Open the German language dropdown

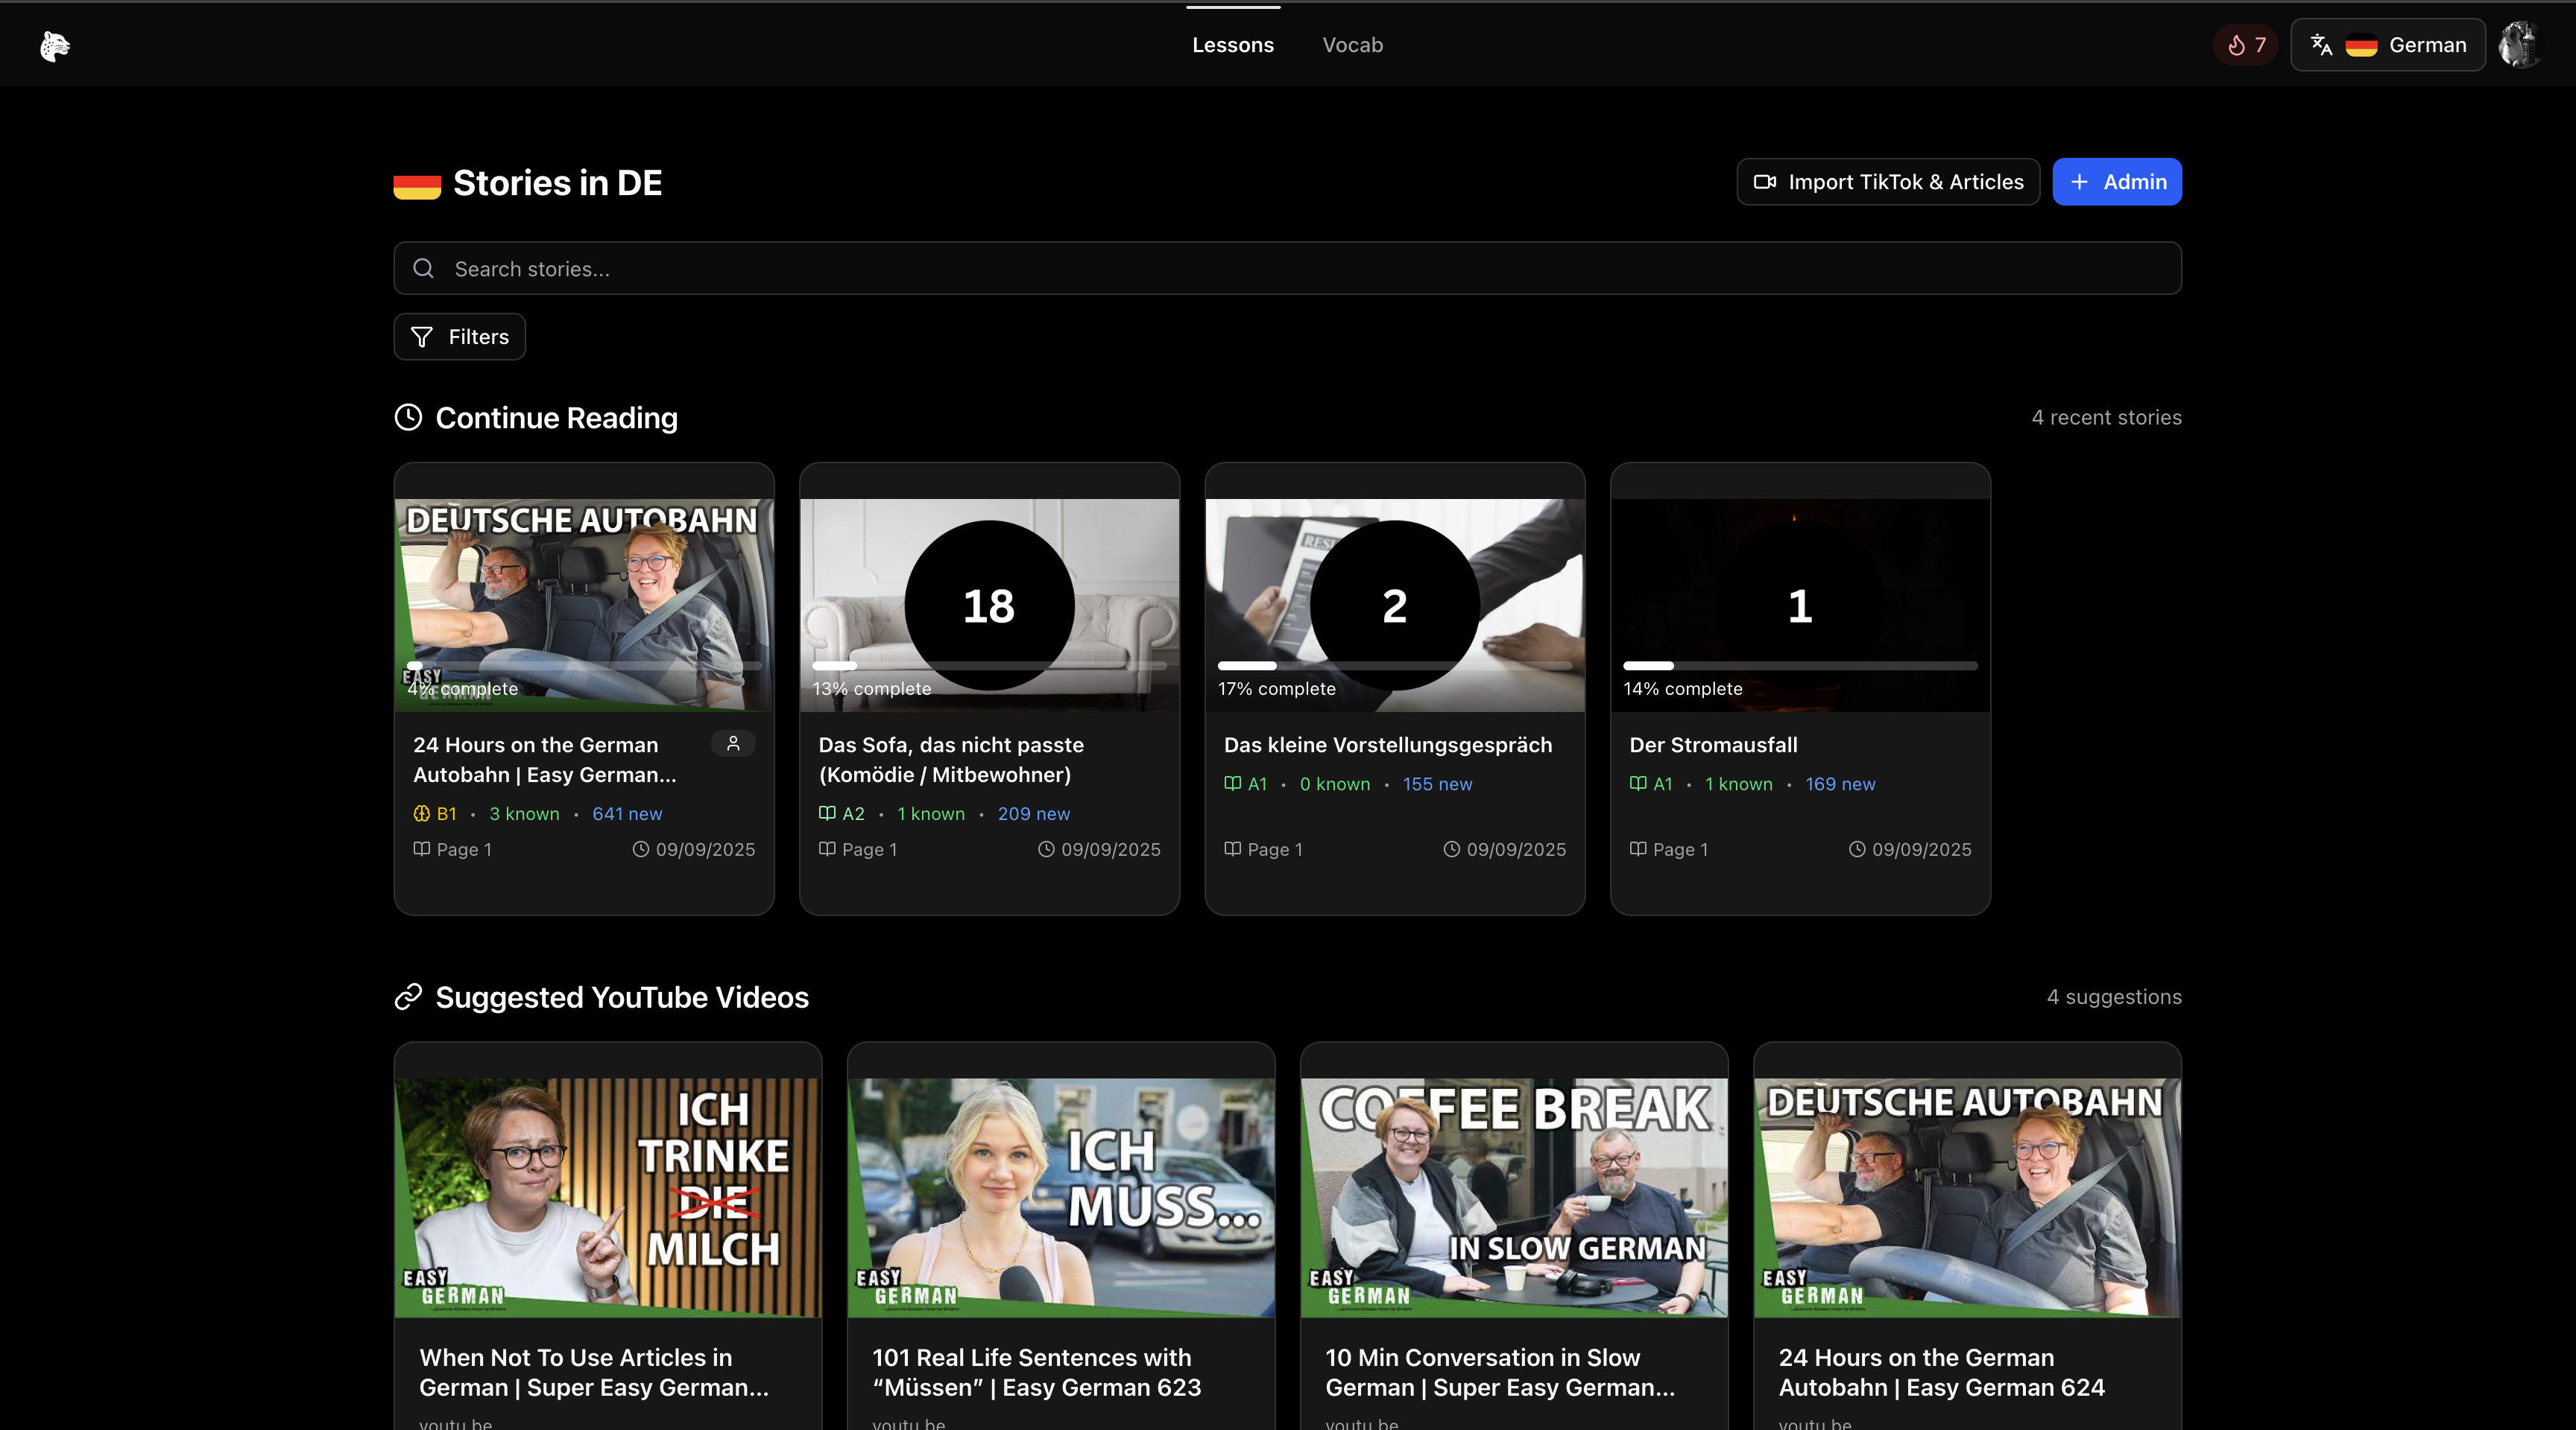point(2388,45)
